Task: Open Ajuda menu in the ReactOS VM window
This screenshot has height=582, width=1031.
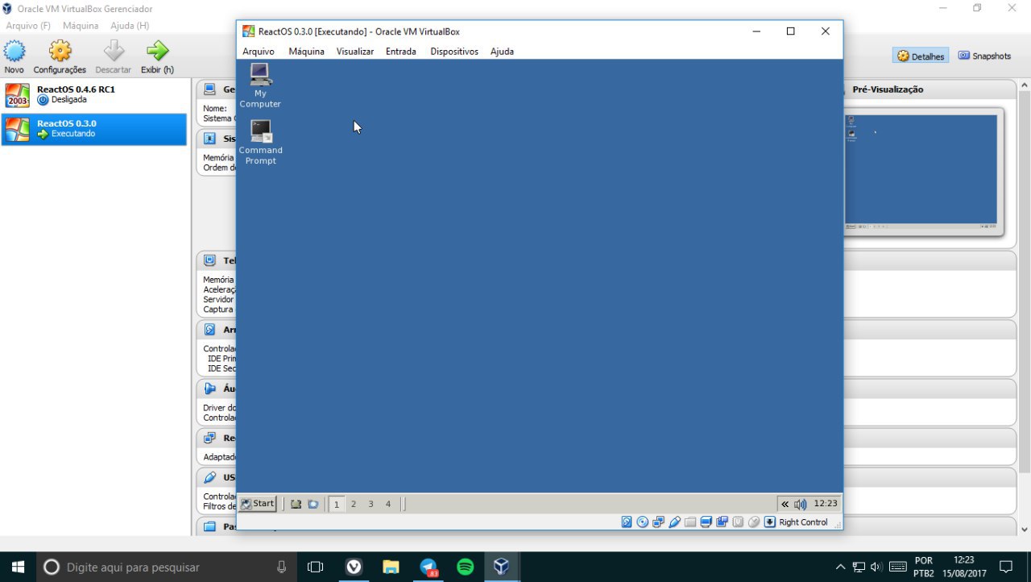Action: [502, 52]
